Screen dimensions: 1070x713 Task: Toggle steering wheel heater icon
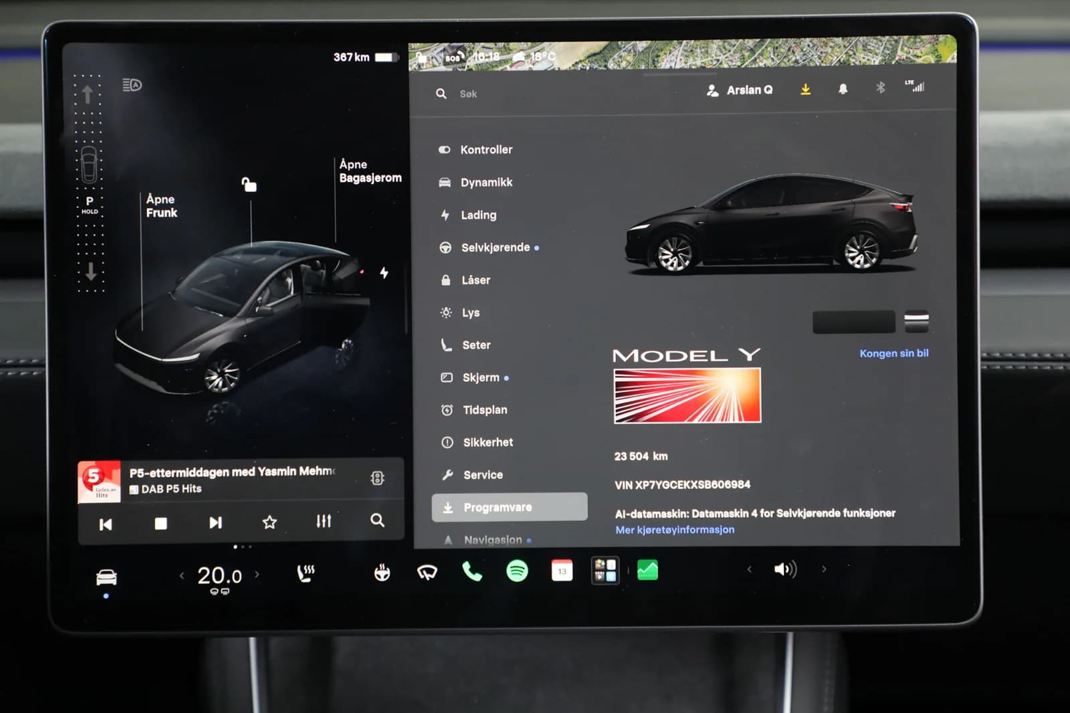coord(382,573)
